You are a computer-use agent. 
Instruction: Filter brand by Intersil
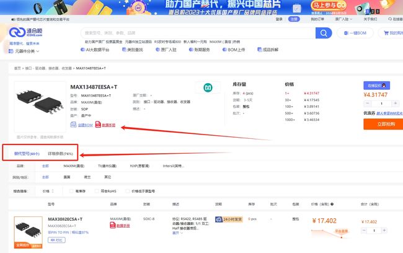pyautogui.click(x=173, y=166)
